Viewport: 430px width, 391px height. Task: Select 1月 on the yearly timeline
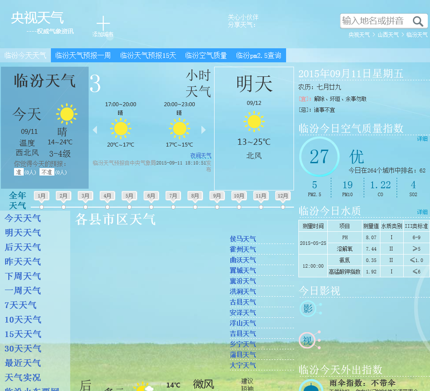pos(41,196)
